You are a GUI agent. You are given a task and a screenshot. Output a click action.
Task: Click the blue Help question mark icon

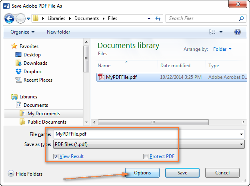pos(238,32)
